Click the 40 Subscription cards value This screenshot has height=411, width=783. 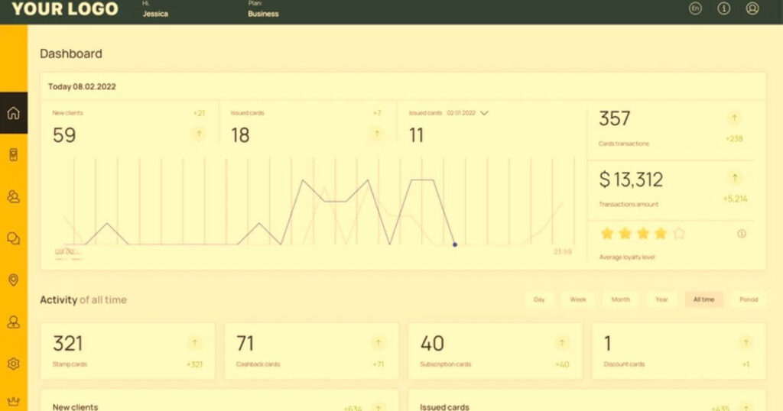433,343
